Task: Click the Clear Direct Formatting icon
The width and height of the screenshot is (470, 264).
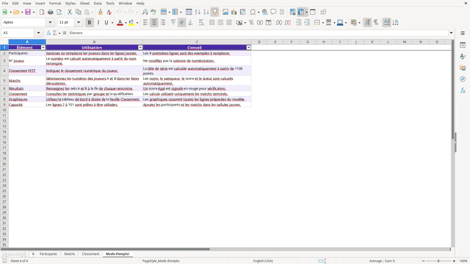Action: [109, 12]
